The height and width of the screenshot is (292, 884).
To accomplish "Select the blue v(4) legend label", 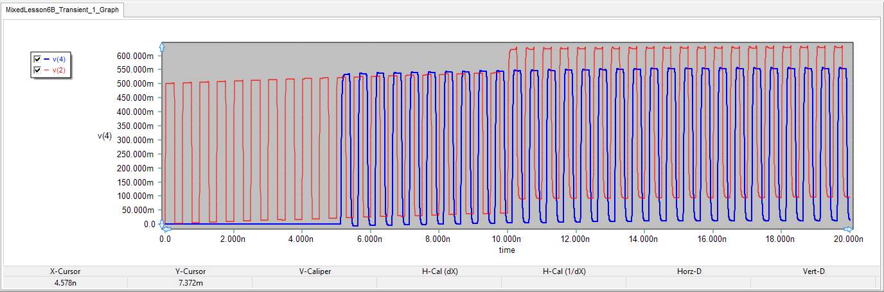I will coord(59,59).
